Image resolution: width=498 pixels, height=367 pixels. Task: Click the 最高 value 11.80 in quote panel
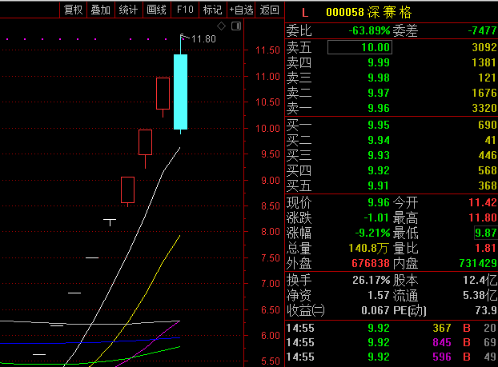(483, 217)
